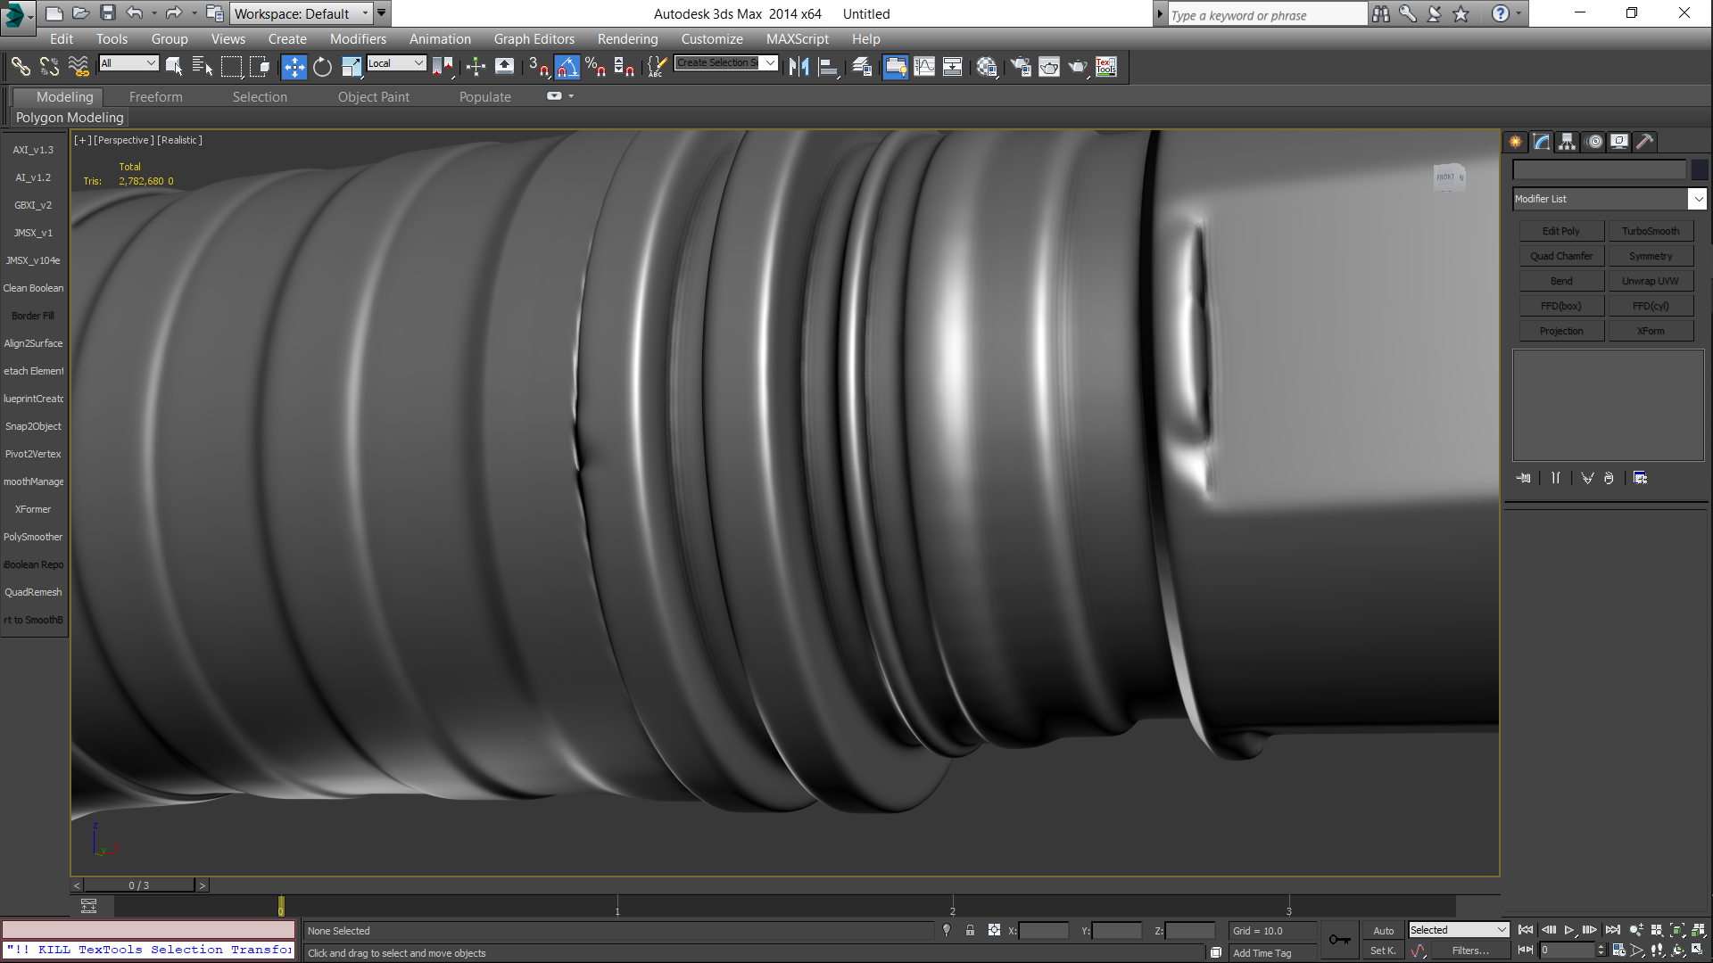Switch to the Object Paint ribbon tab
Viewport: 1713px width, 963px height.
(373, 97)
